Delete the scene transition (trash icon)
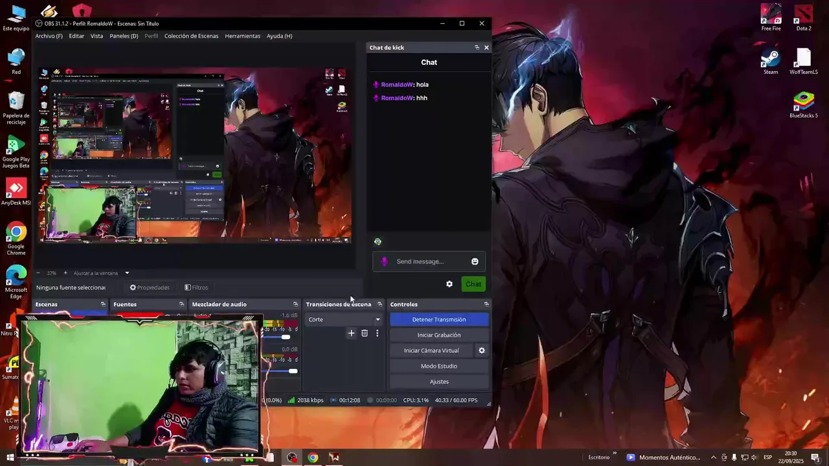Image resolution: width=829 pixels, height=466 pixels. (365, 333)
